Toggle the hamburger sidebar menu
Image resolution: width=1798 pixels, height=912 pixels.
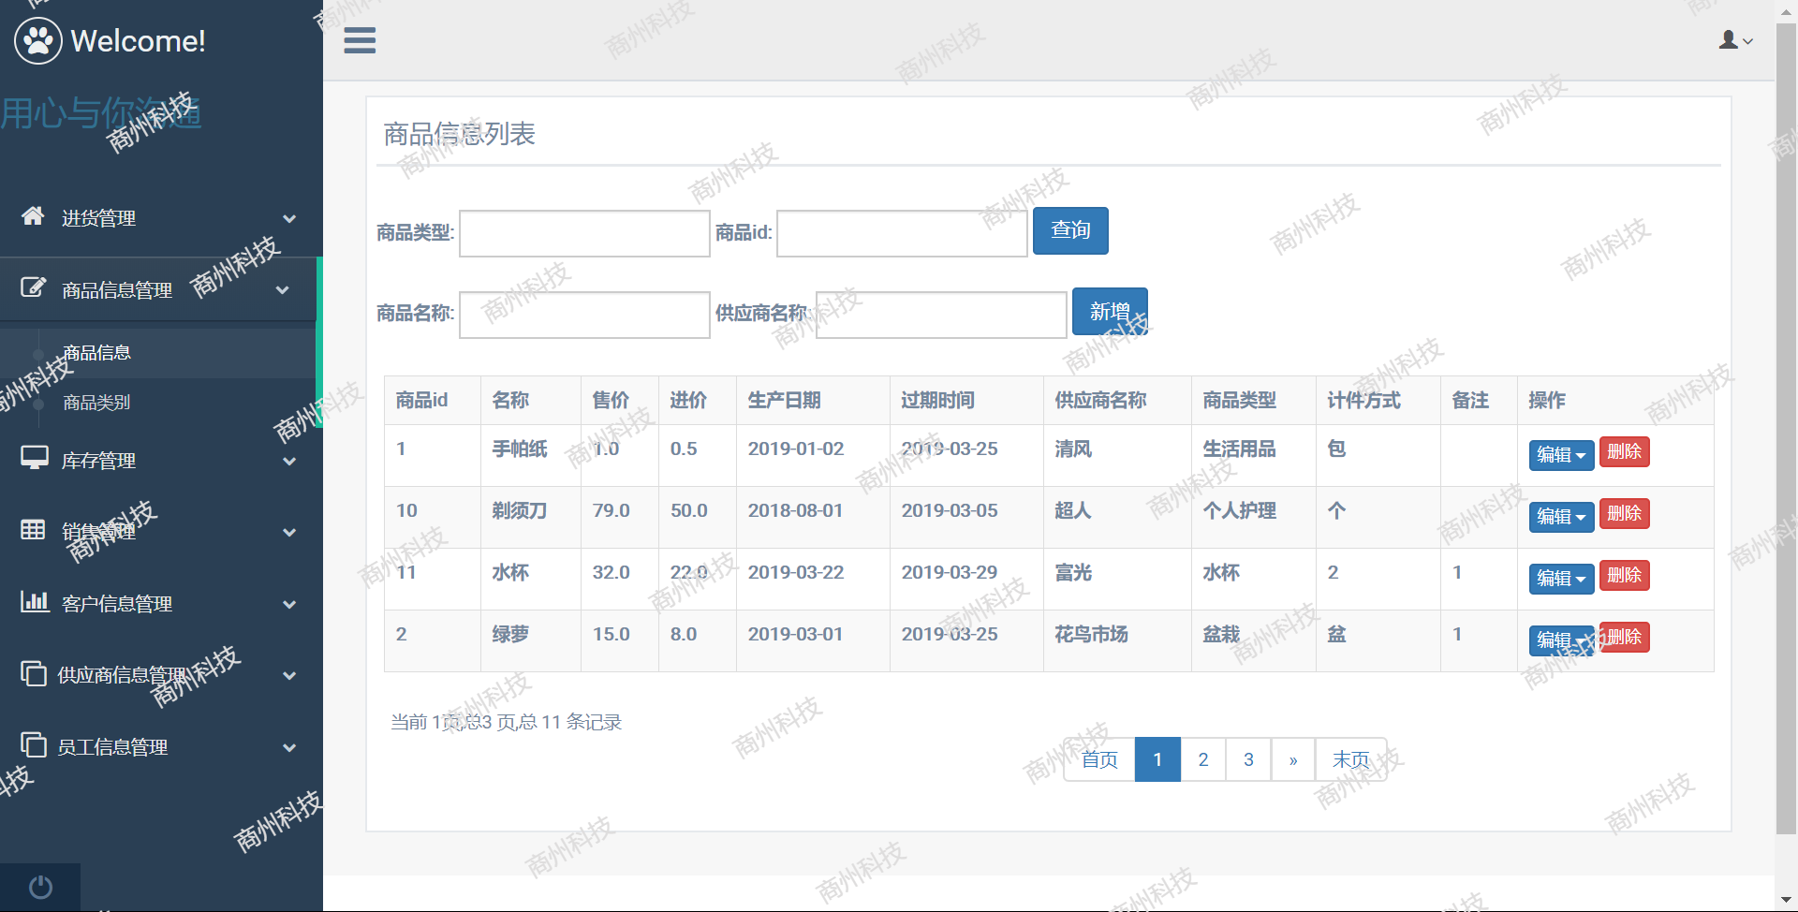(x=360, y=40)
